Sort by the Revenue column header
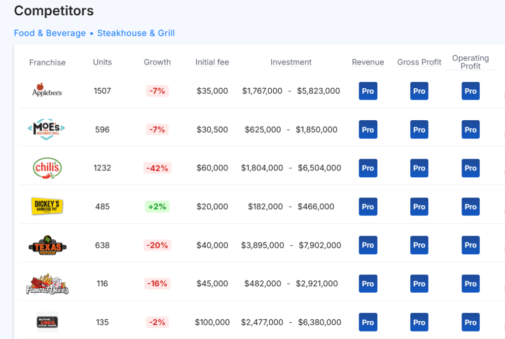Screen dimensions: 505x339 (x=368, y=62)
